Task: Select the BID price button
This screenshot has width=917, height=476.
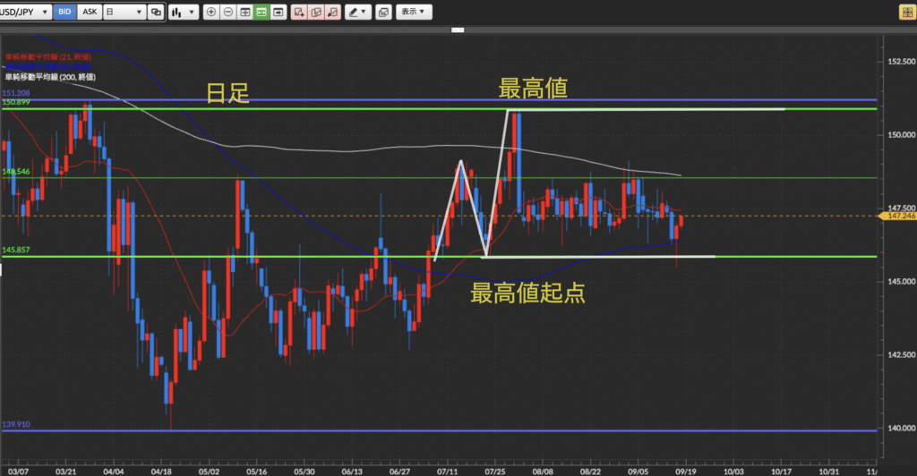Action: pyautogui.click(x=64, y=12)
